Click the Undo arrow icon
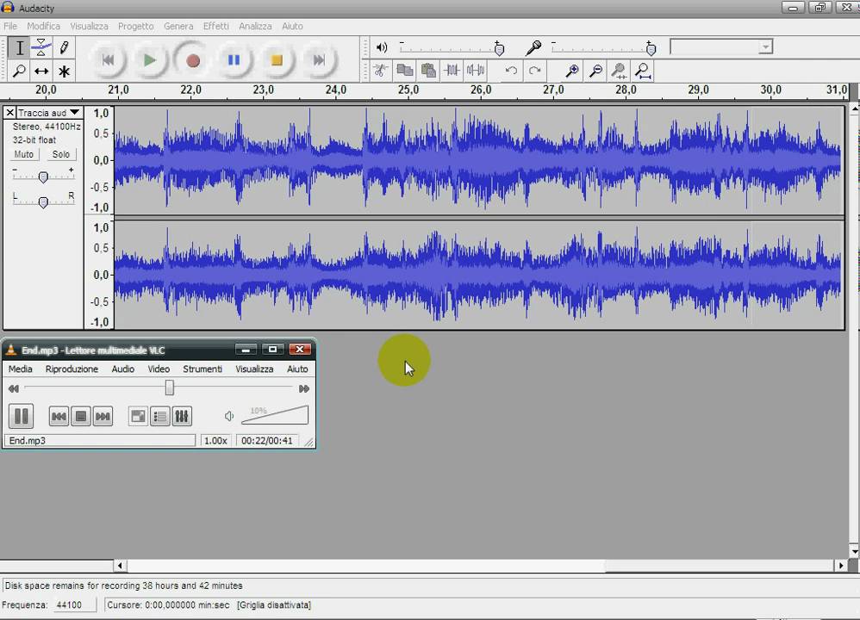The height and width of the screenshot is (620, 860). pos(511,70)
